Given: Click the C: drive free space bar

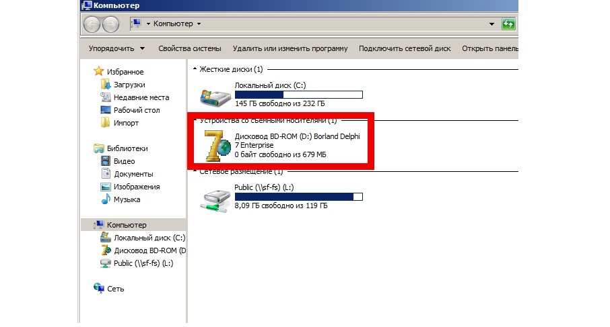Looking at the screenshot, I should click(x=299, y=95).
